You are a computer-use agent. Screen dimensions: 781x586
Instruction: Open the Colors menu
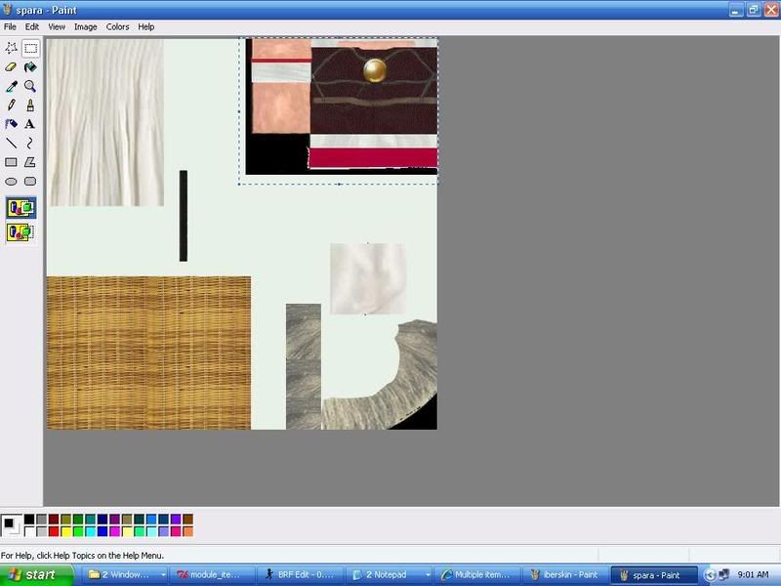[x=117, y=27]
